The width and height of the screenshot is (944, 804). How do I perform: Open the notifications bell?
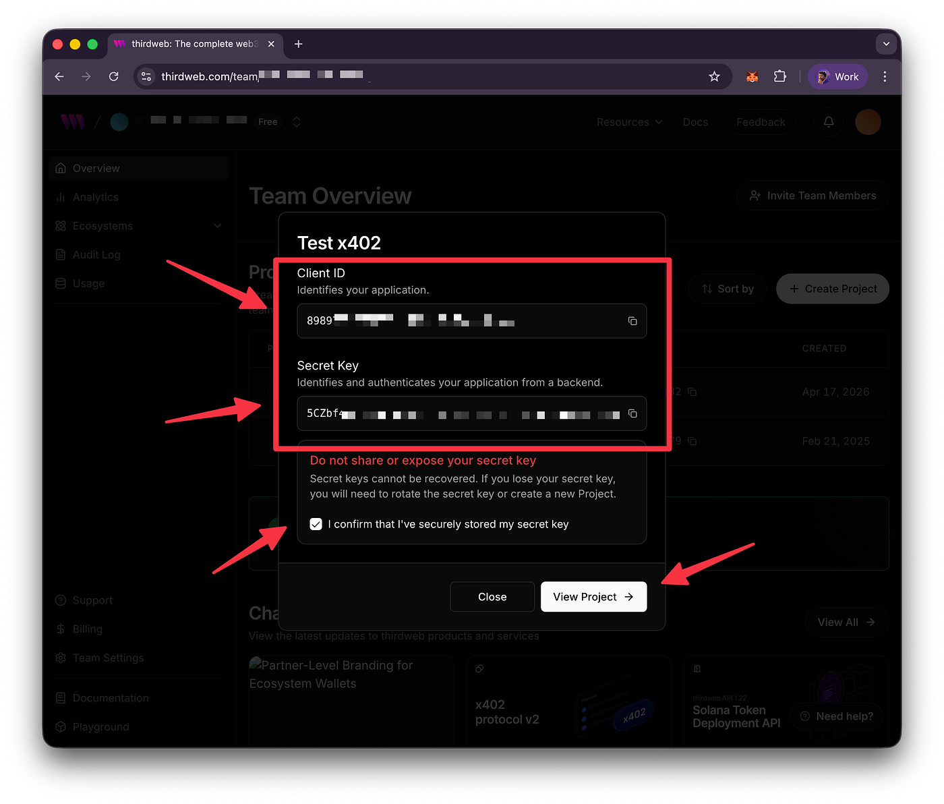point(829,122)
